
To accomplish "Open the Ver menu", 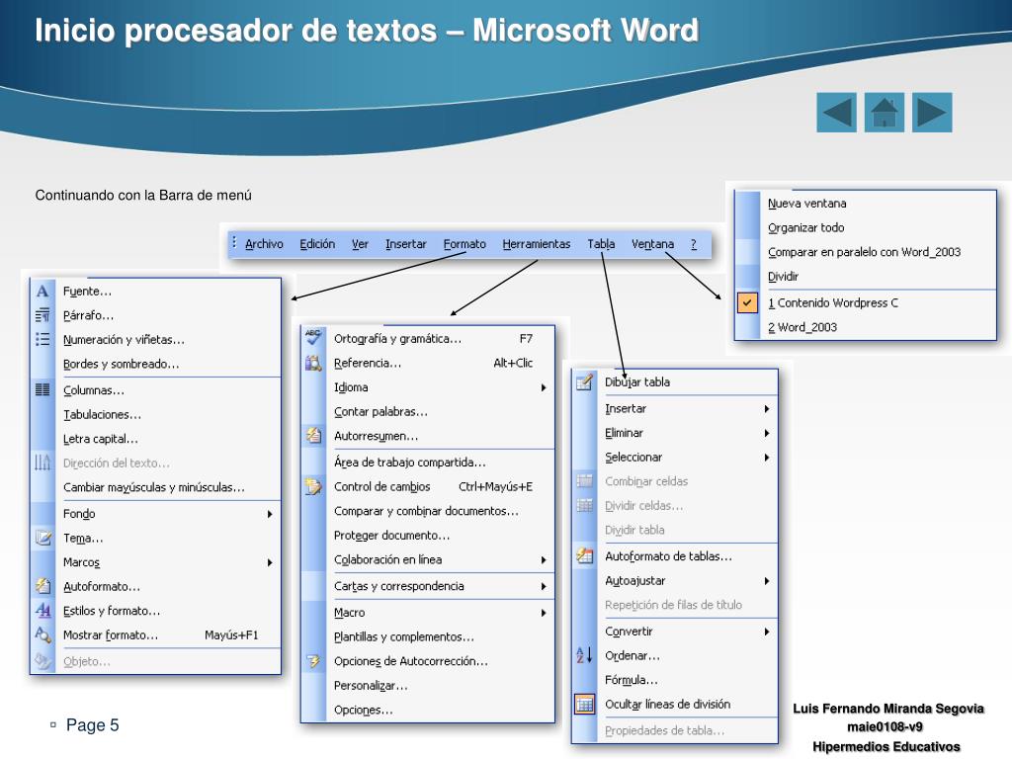I will [x=360, y=244].
